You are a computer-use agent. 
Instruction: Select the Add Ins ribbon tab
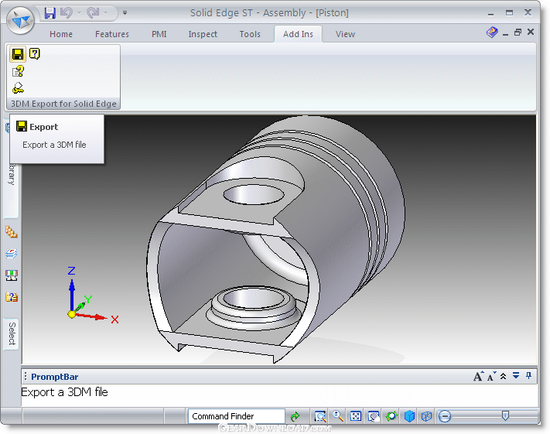298,34
